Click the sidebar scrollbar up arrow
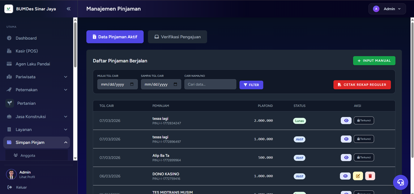Viewport: 414px width, 194px height. (75, 20)
